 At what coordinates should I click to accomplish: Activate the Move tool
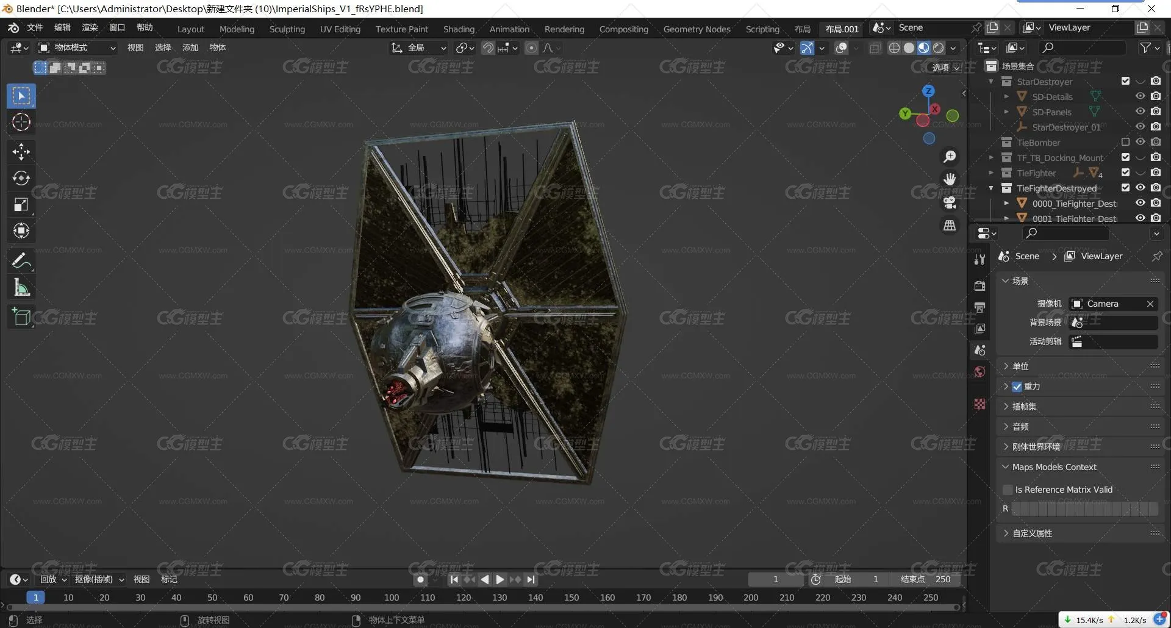click(x=21, y=151)
